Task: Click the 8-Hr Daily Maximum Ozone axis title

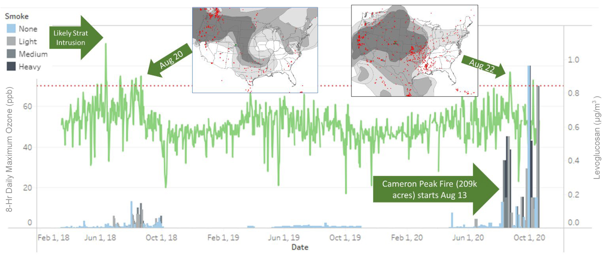Action: coord(9,149)
